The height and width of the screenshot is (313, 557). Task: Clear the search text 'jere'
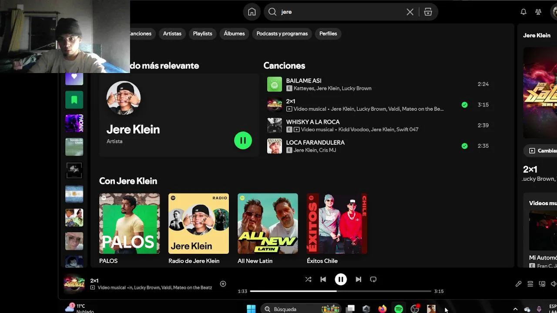click(x=410, y=12)
